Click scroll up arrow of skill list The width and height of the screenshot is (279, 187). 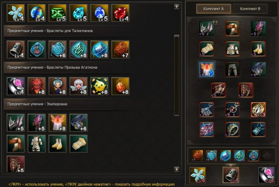pos(176,7)
